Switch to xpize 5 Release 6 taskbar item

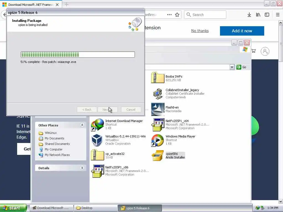click(x=140, y=208)
